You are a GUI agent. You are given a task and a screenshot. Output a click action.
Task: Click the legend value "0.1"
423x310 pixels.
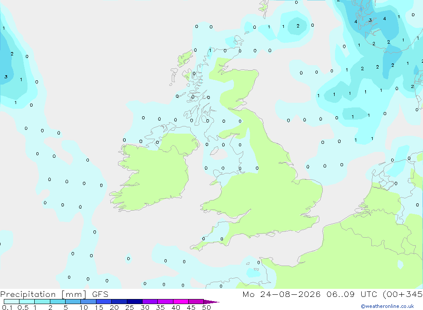7,307
